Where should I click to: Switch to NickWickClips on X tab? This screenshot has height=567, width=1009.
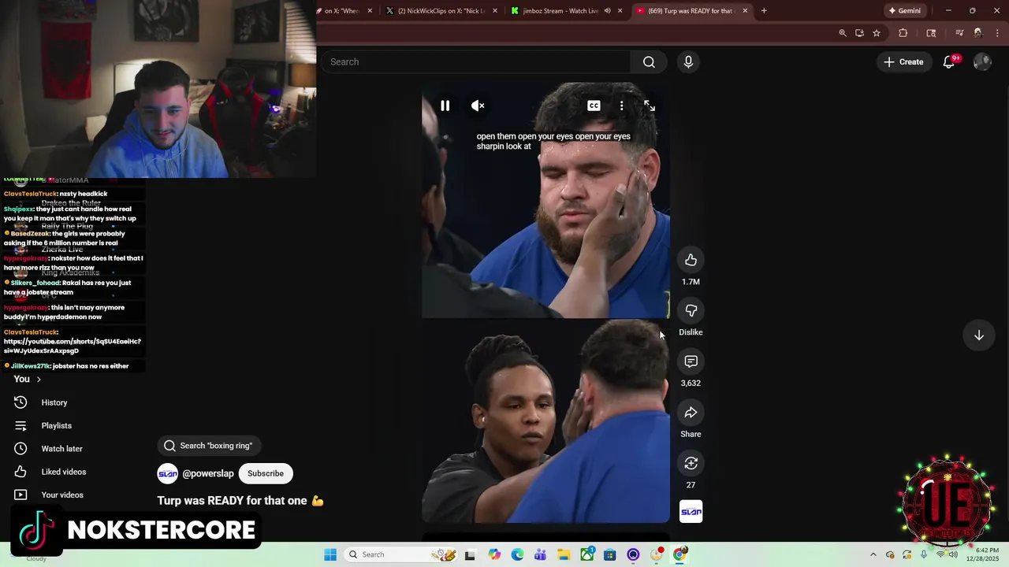pos(441,11)
